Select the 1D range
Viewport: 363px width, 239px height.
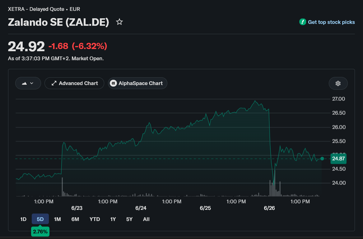tap(23, 219)
